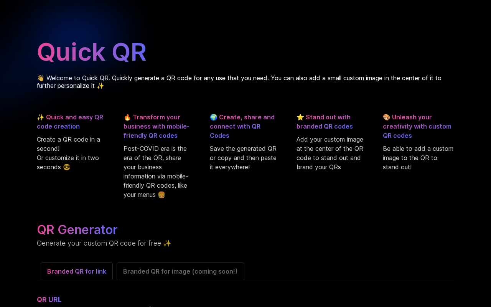491x307 pixels.
Task: Click 'Quick and easy QR code creation' heading
Action: pos(70,122)
